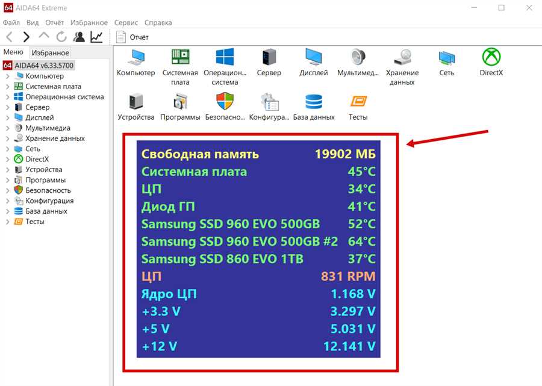The width and height of the screenshot is (542, 386).
Task: Click the Отчёт report button
Action: pyautogui.click(x=132, y=37)
